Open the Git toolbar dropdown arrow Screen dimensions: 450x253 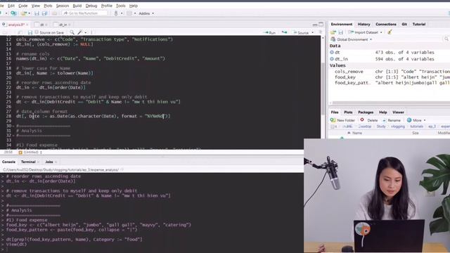122,13
